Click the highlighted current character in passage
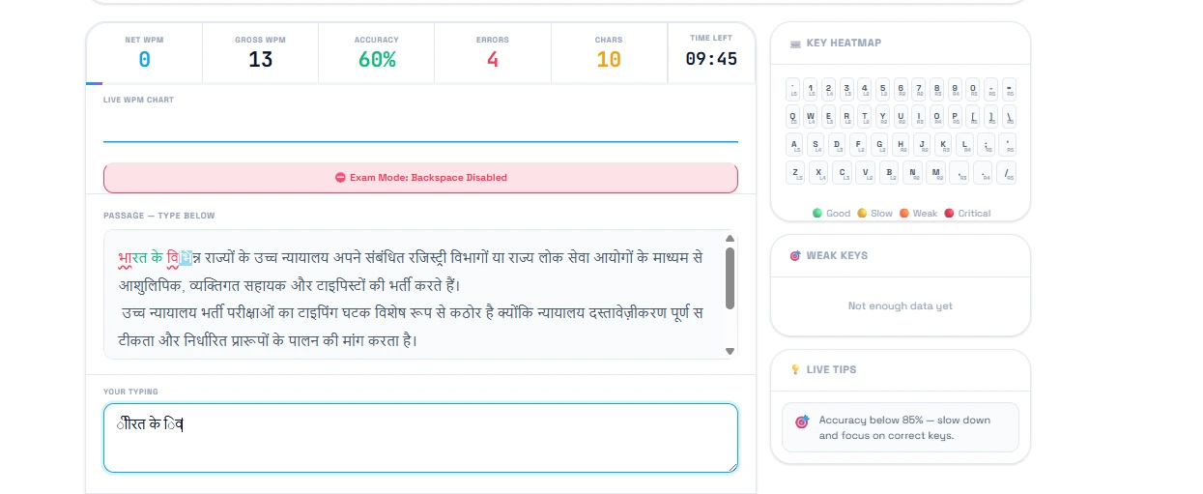Image resolution: width=1203 pixels, height=494 pixels. click(187, 258)
